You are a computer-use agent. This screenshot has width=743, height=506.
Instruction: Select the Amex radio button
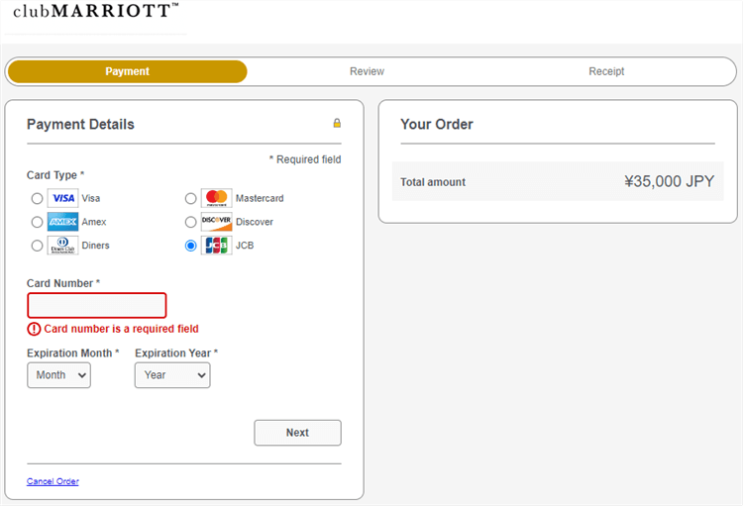pyautogui.click(x=38, y=222)
